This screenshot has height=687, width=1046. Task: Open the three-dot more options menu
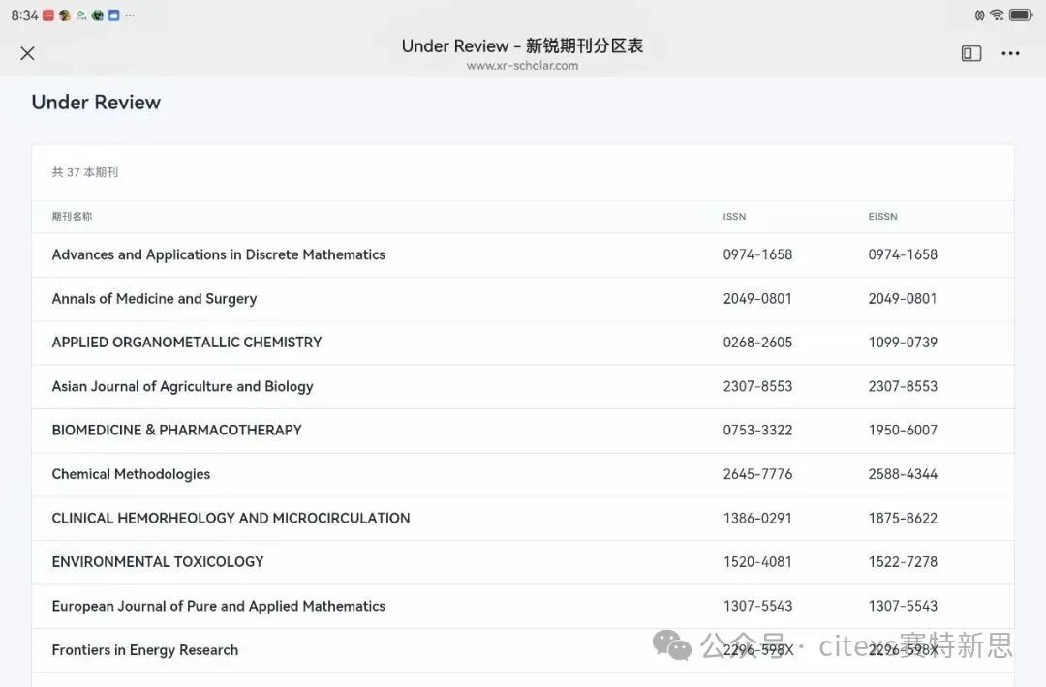point(1010,53)
